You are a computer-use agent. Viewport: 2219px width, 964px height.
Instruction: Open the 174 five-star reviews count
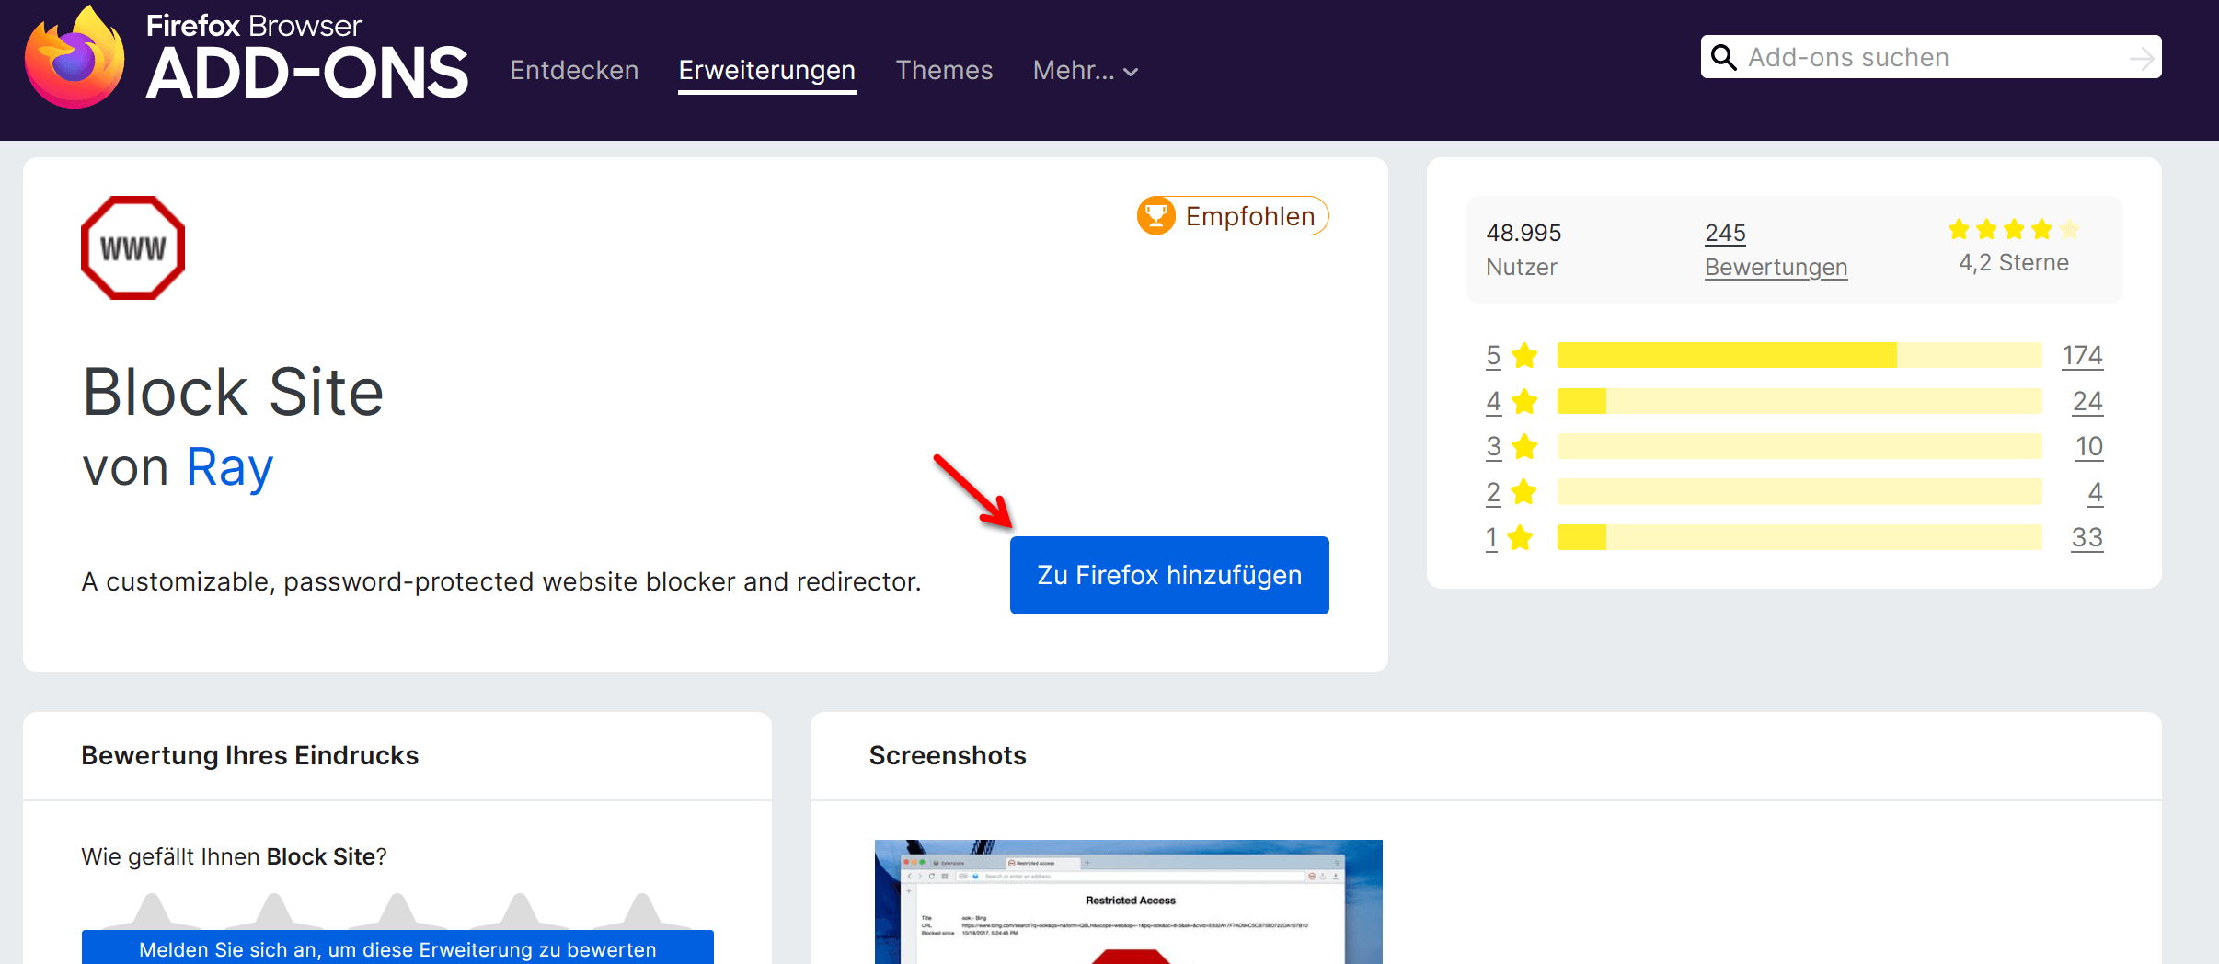point(2082,355)
